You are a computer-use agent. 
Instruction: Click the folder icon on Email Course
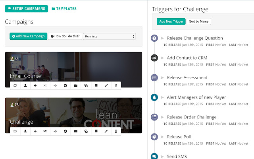click(x=76, y=85)
